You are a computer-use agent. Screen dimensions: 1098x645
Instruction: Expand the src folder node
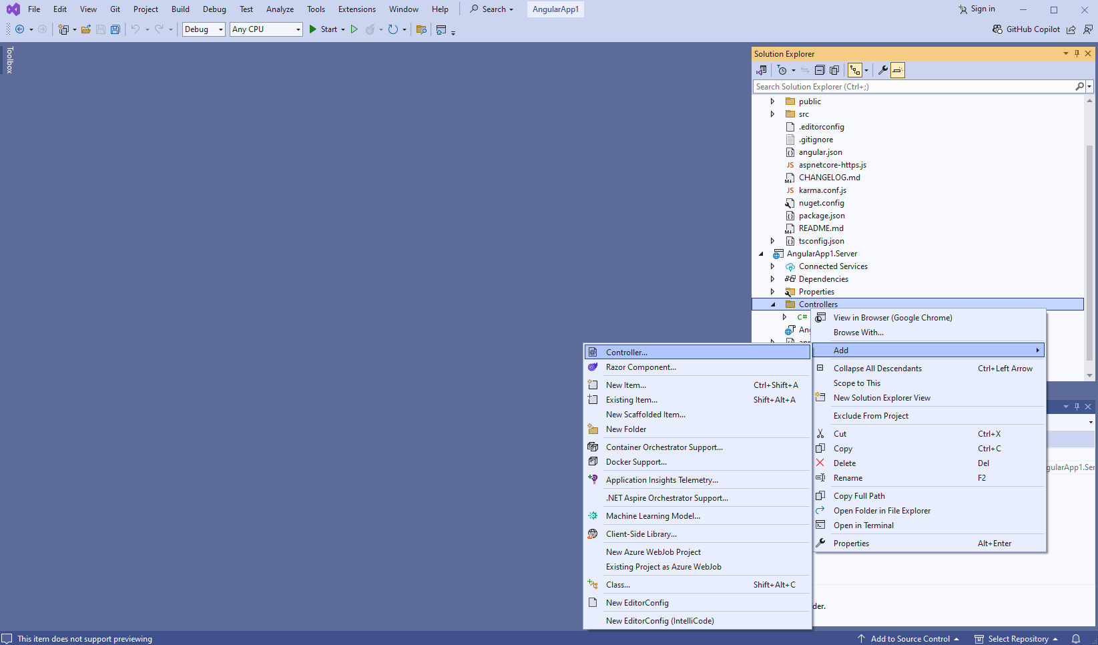(773, 114)
